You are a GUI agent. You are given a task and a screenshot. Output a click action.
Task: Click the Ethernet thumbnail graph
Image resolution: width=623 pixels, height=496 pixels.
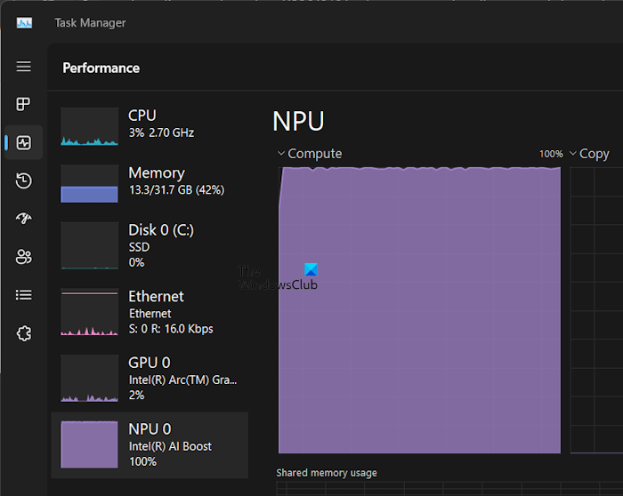[89, 312]
